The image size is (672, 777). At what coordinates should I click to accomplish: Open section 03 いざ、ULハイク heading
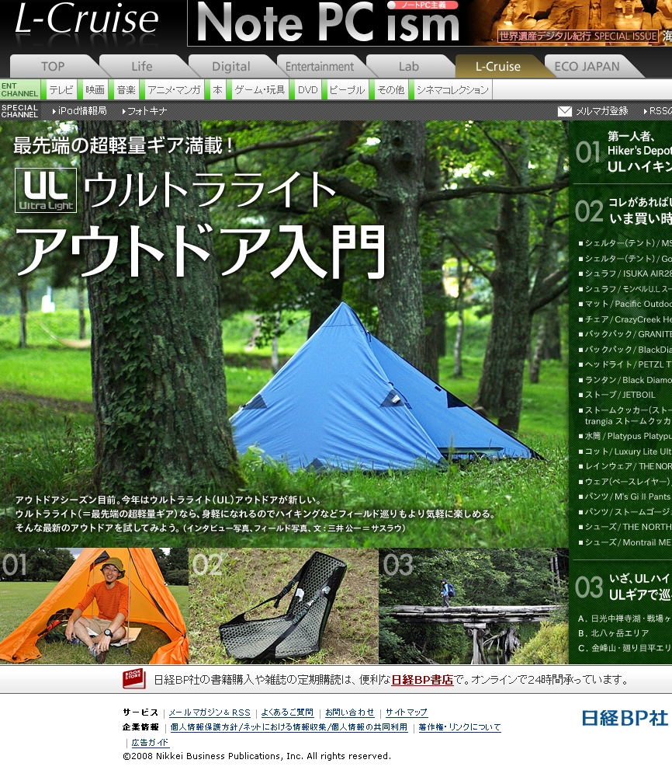coord(624,587)
